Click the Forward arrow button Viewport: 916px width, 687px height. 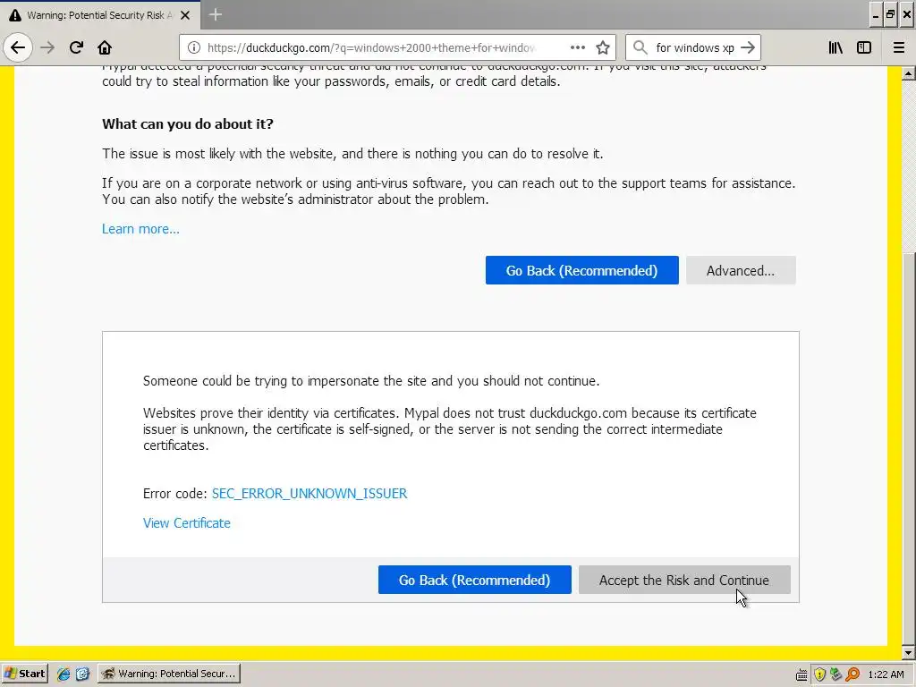[47, 47]
